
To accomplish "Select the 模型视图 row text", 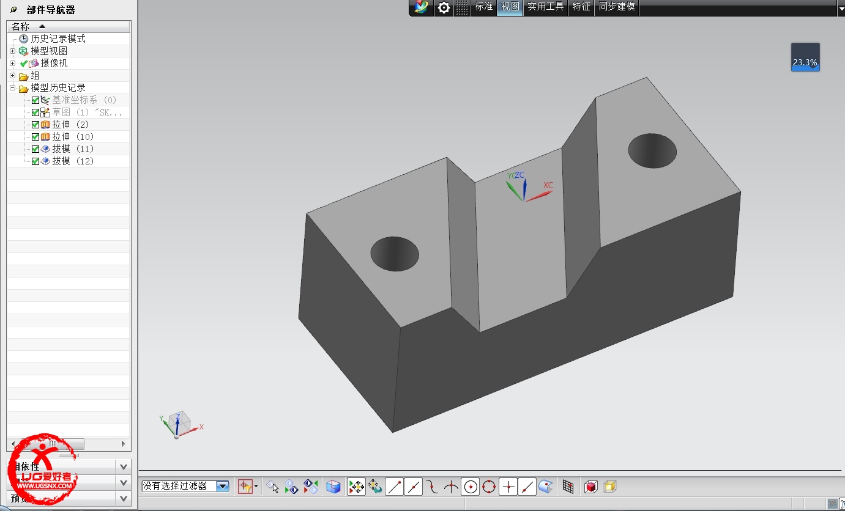I will tap(49, 51).
